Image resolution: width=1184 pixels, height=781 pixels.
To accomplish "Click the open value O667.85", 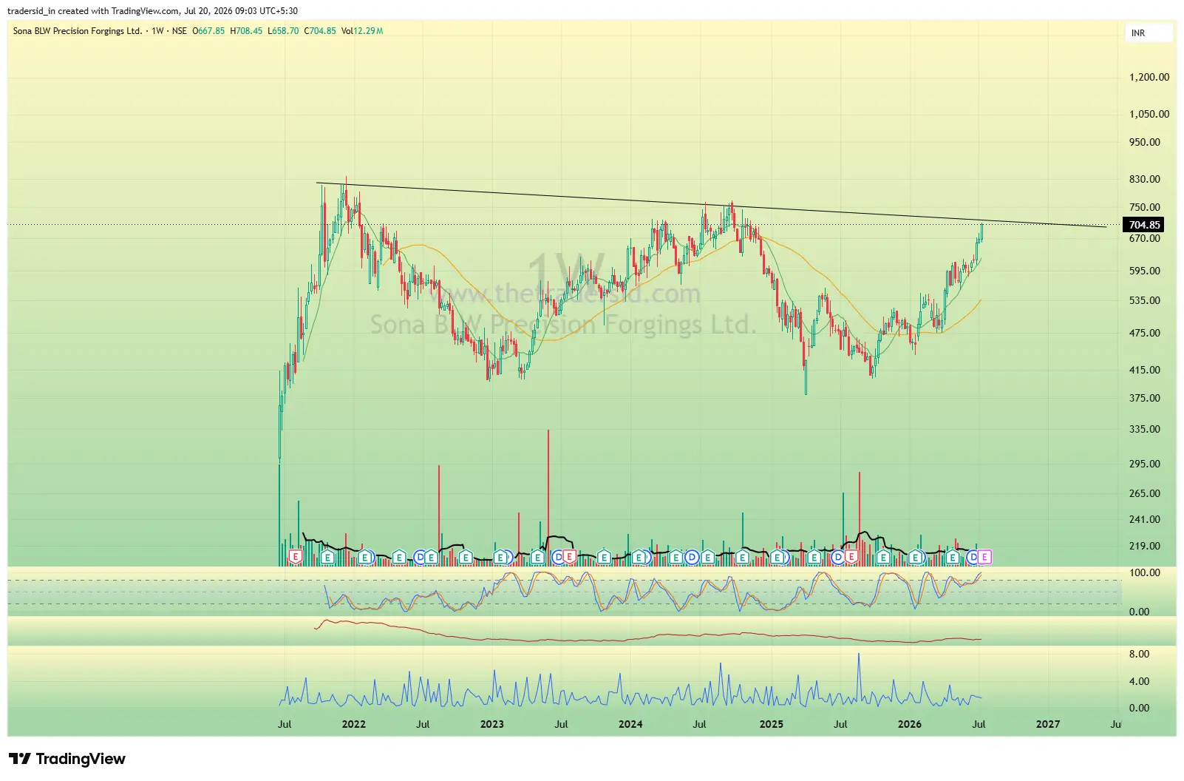I will pyautogui.click(x=208, y=31).
